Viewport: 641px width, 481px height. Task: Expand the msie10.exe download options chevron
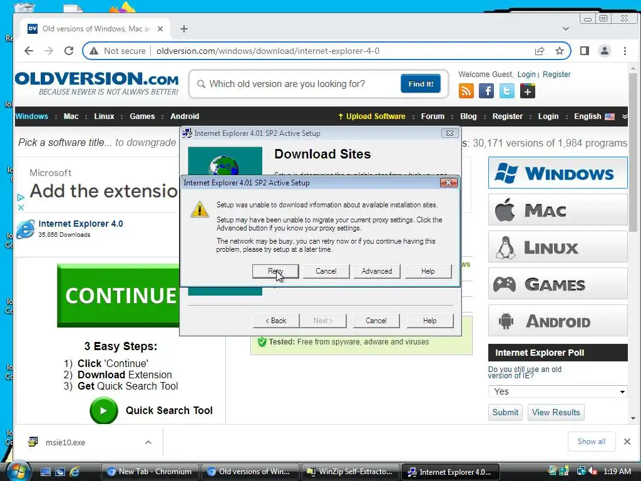(148, 442)
